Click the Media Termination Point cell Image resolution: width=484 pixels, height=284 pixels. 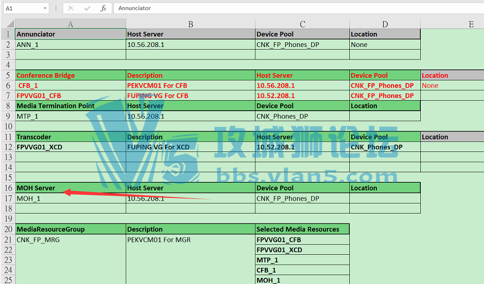pyautogui.click(x=70, y=106)
